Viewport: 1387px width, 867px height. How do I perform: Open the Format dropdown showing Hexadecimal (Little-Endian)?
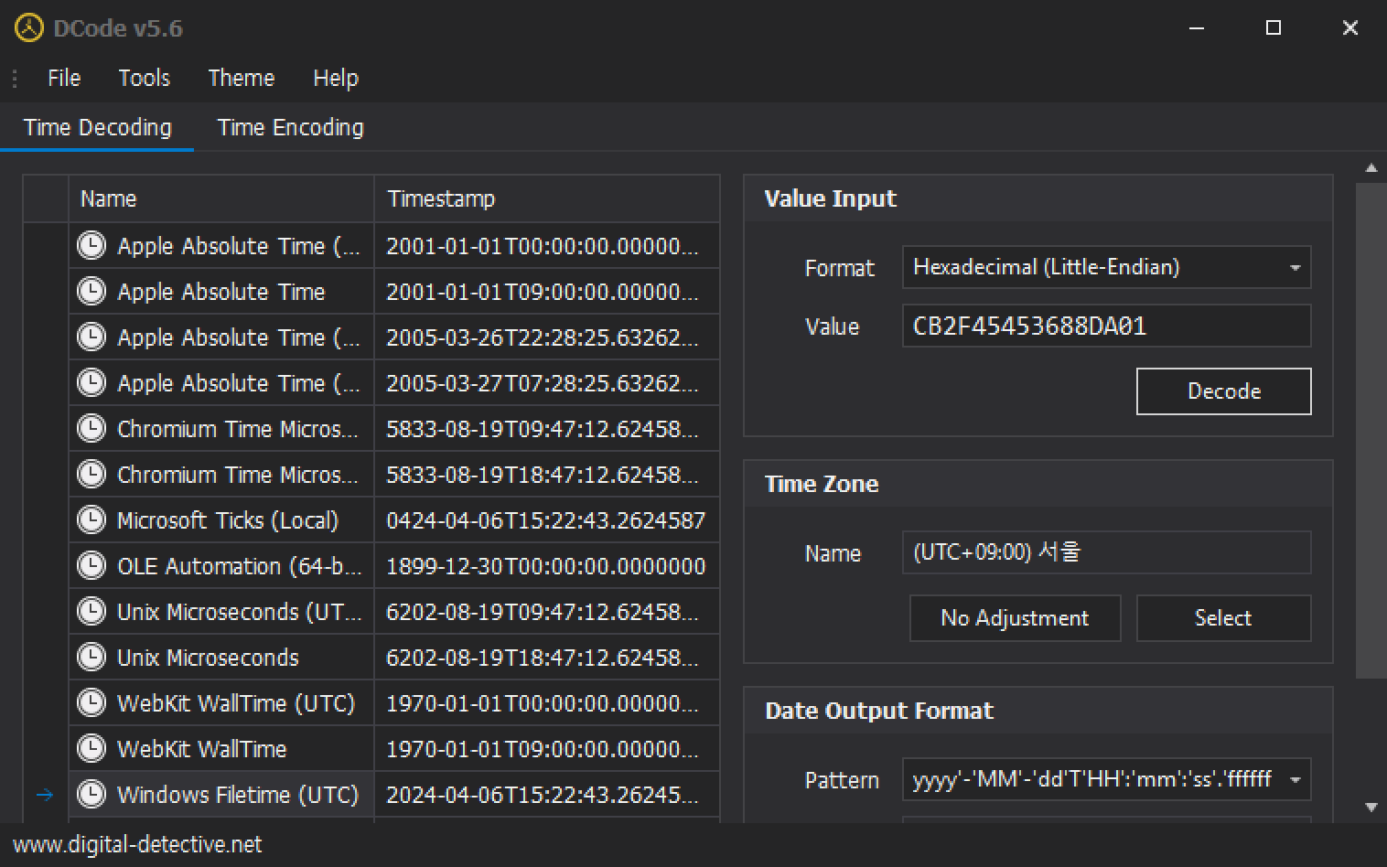[x=1106, y=267]
